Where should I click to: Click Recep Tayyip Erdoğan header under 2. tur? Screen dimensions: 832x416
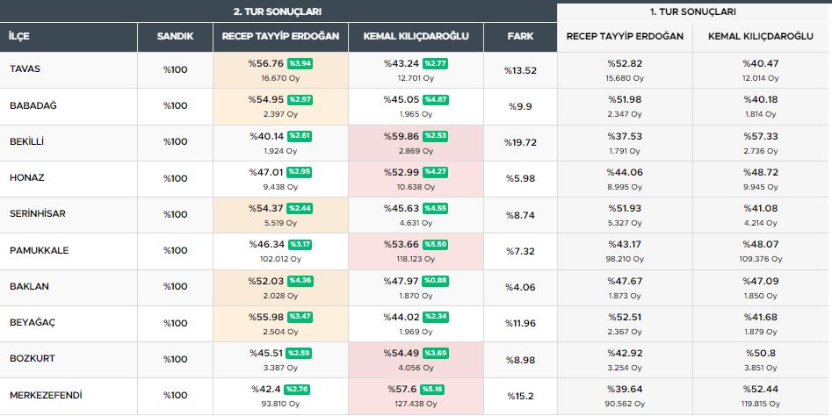tap(280, 37)
